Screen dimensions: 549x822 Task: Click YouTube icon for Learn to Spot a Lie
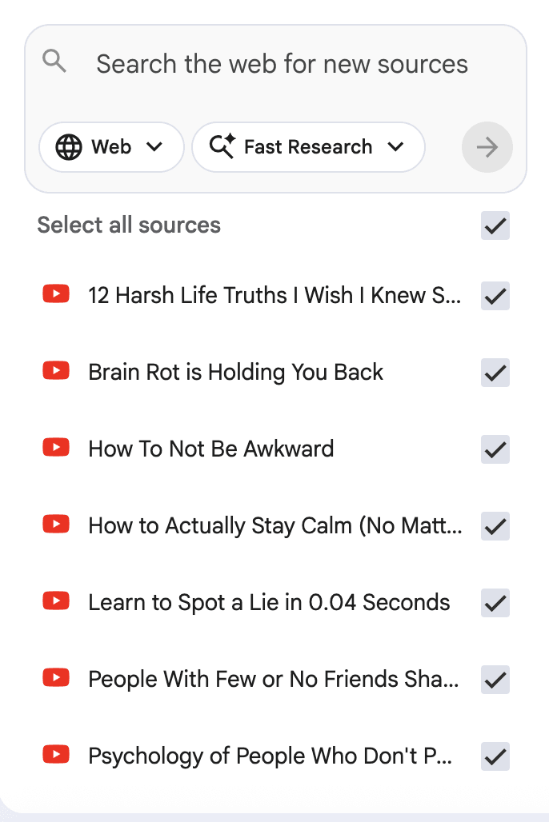[56, 601]
